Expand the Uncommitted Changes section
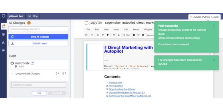This screenshot has height=111, width=223. tap(12, 73)
